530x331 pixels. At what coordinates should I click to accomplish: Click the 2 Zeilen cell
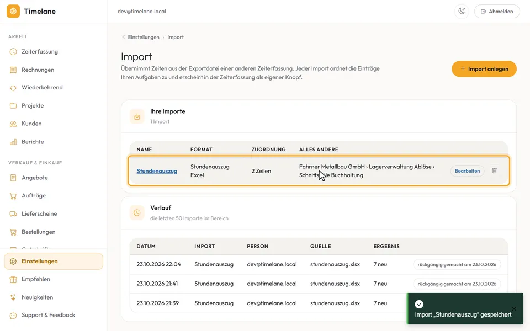[261, 171]
